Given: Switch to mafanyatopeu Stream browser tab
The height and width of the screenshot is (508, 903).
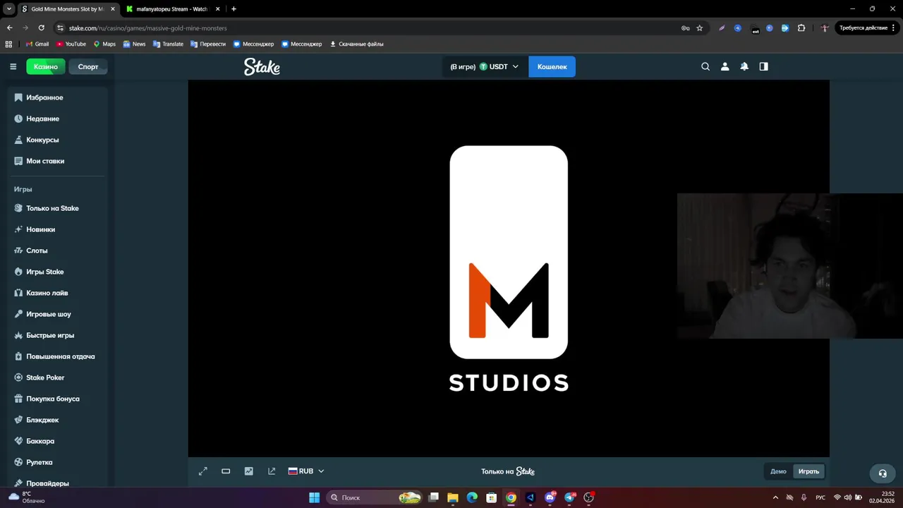Looking at the screenshot, I should [x=171, y=9].
